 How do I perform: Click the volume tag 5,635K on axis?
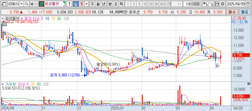(241, 96)
